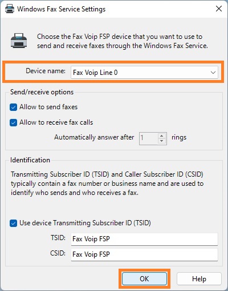Click the large fax machine icon
Viewport: 228px width, 291px height.
(19, 41)
